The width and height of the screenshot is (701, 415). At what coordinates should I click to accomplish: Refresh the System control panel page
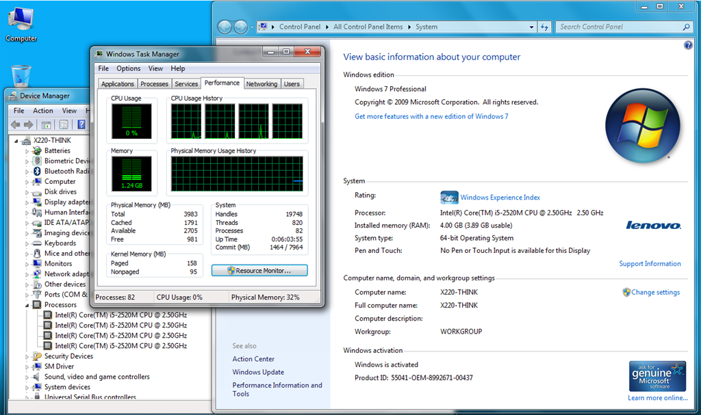pyautogui.click(x=544, y=27)
